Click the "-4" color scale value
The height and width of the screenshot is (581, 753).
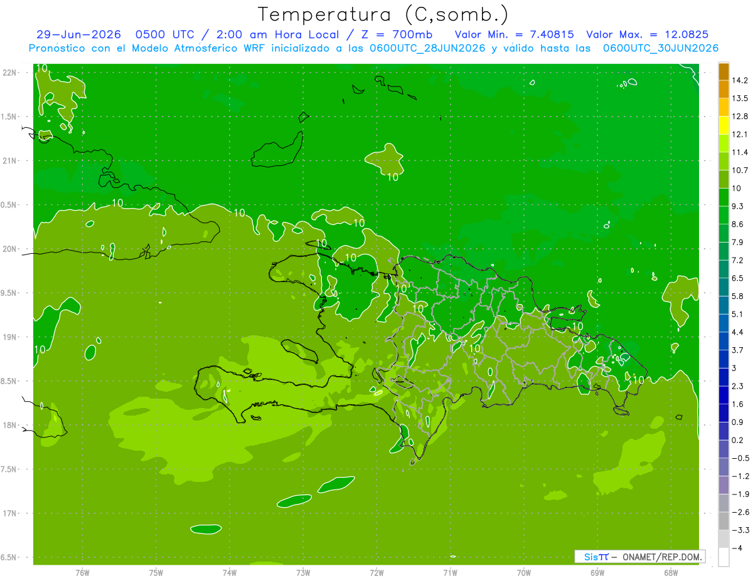point(738,548)
